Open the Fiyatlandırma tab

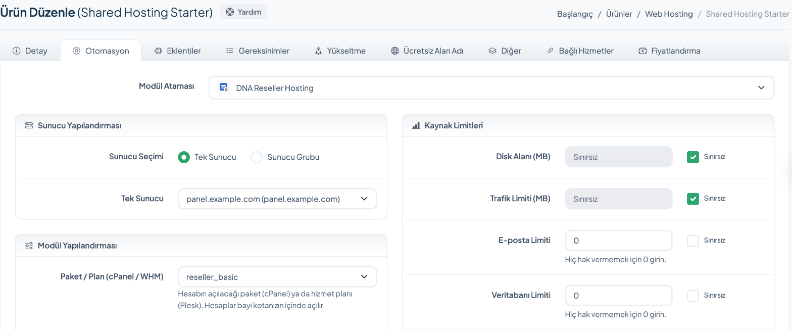[x=669, y=51]
